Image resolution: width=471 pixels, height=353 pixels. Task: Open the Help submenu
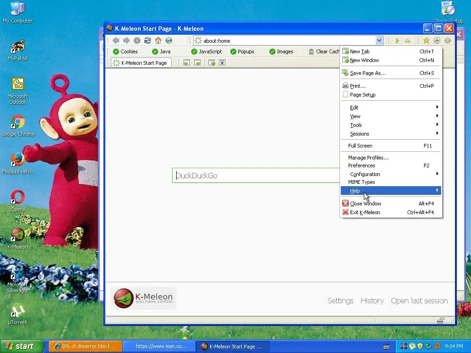click(x=391, y=191)
